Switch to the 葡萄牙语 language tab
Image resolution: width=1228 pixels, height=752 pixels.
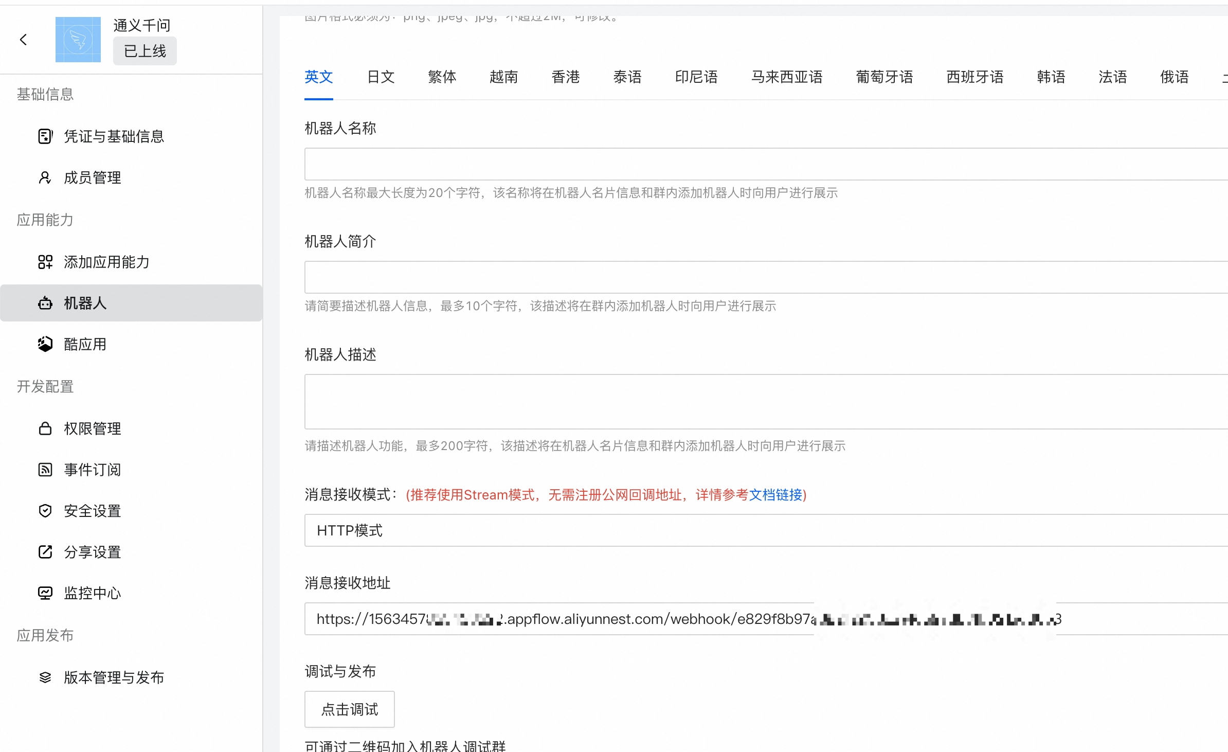coord(884,77)
